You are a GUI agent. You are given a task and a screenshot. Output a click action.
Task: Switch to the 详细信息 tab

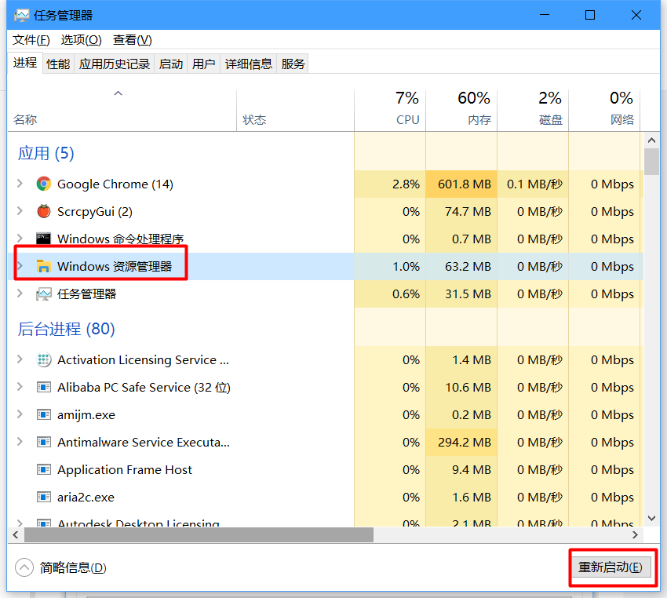click(x=249, y=64)
